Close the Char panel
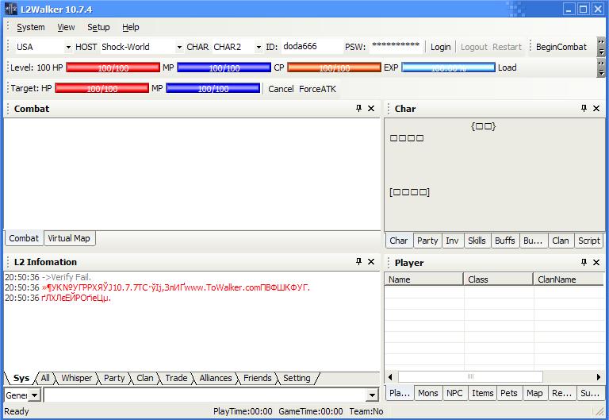 tap(596, 109)
